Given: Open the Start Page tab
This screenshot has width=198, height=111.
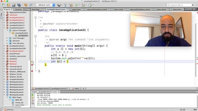Looking at the screenshot, I should tap(36, 10).
